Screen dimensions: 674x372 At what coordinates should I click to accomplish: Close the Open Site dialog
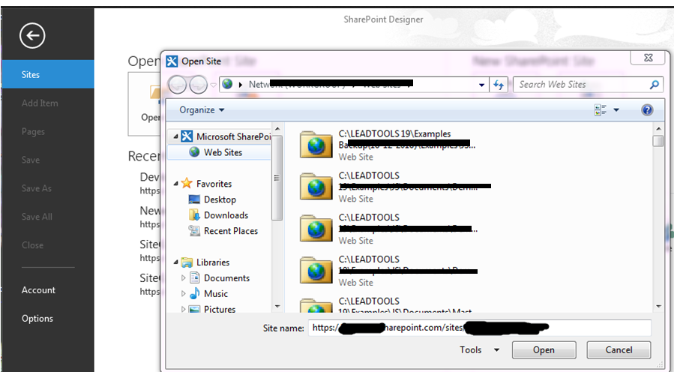[x=649, y=58]
